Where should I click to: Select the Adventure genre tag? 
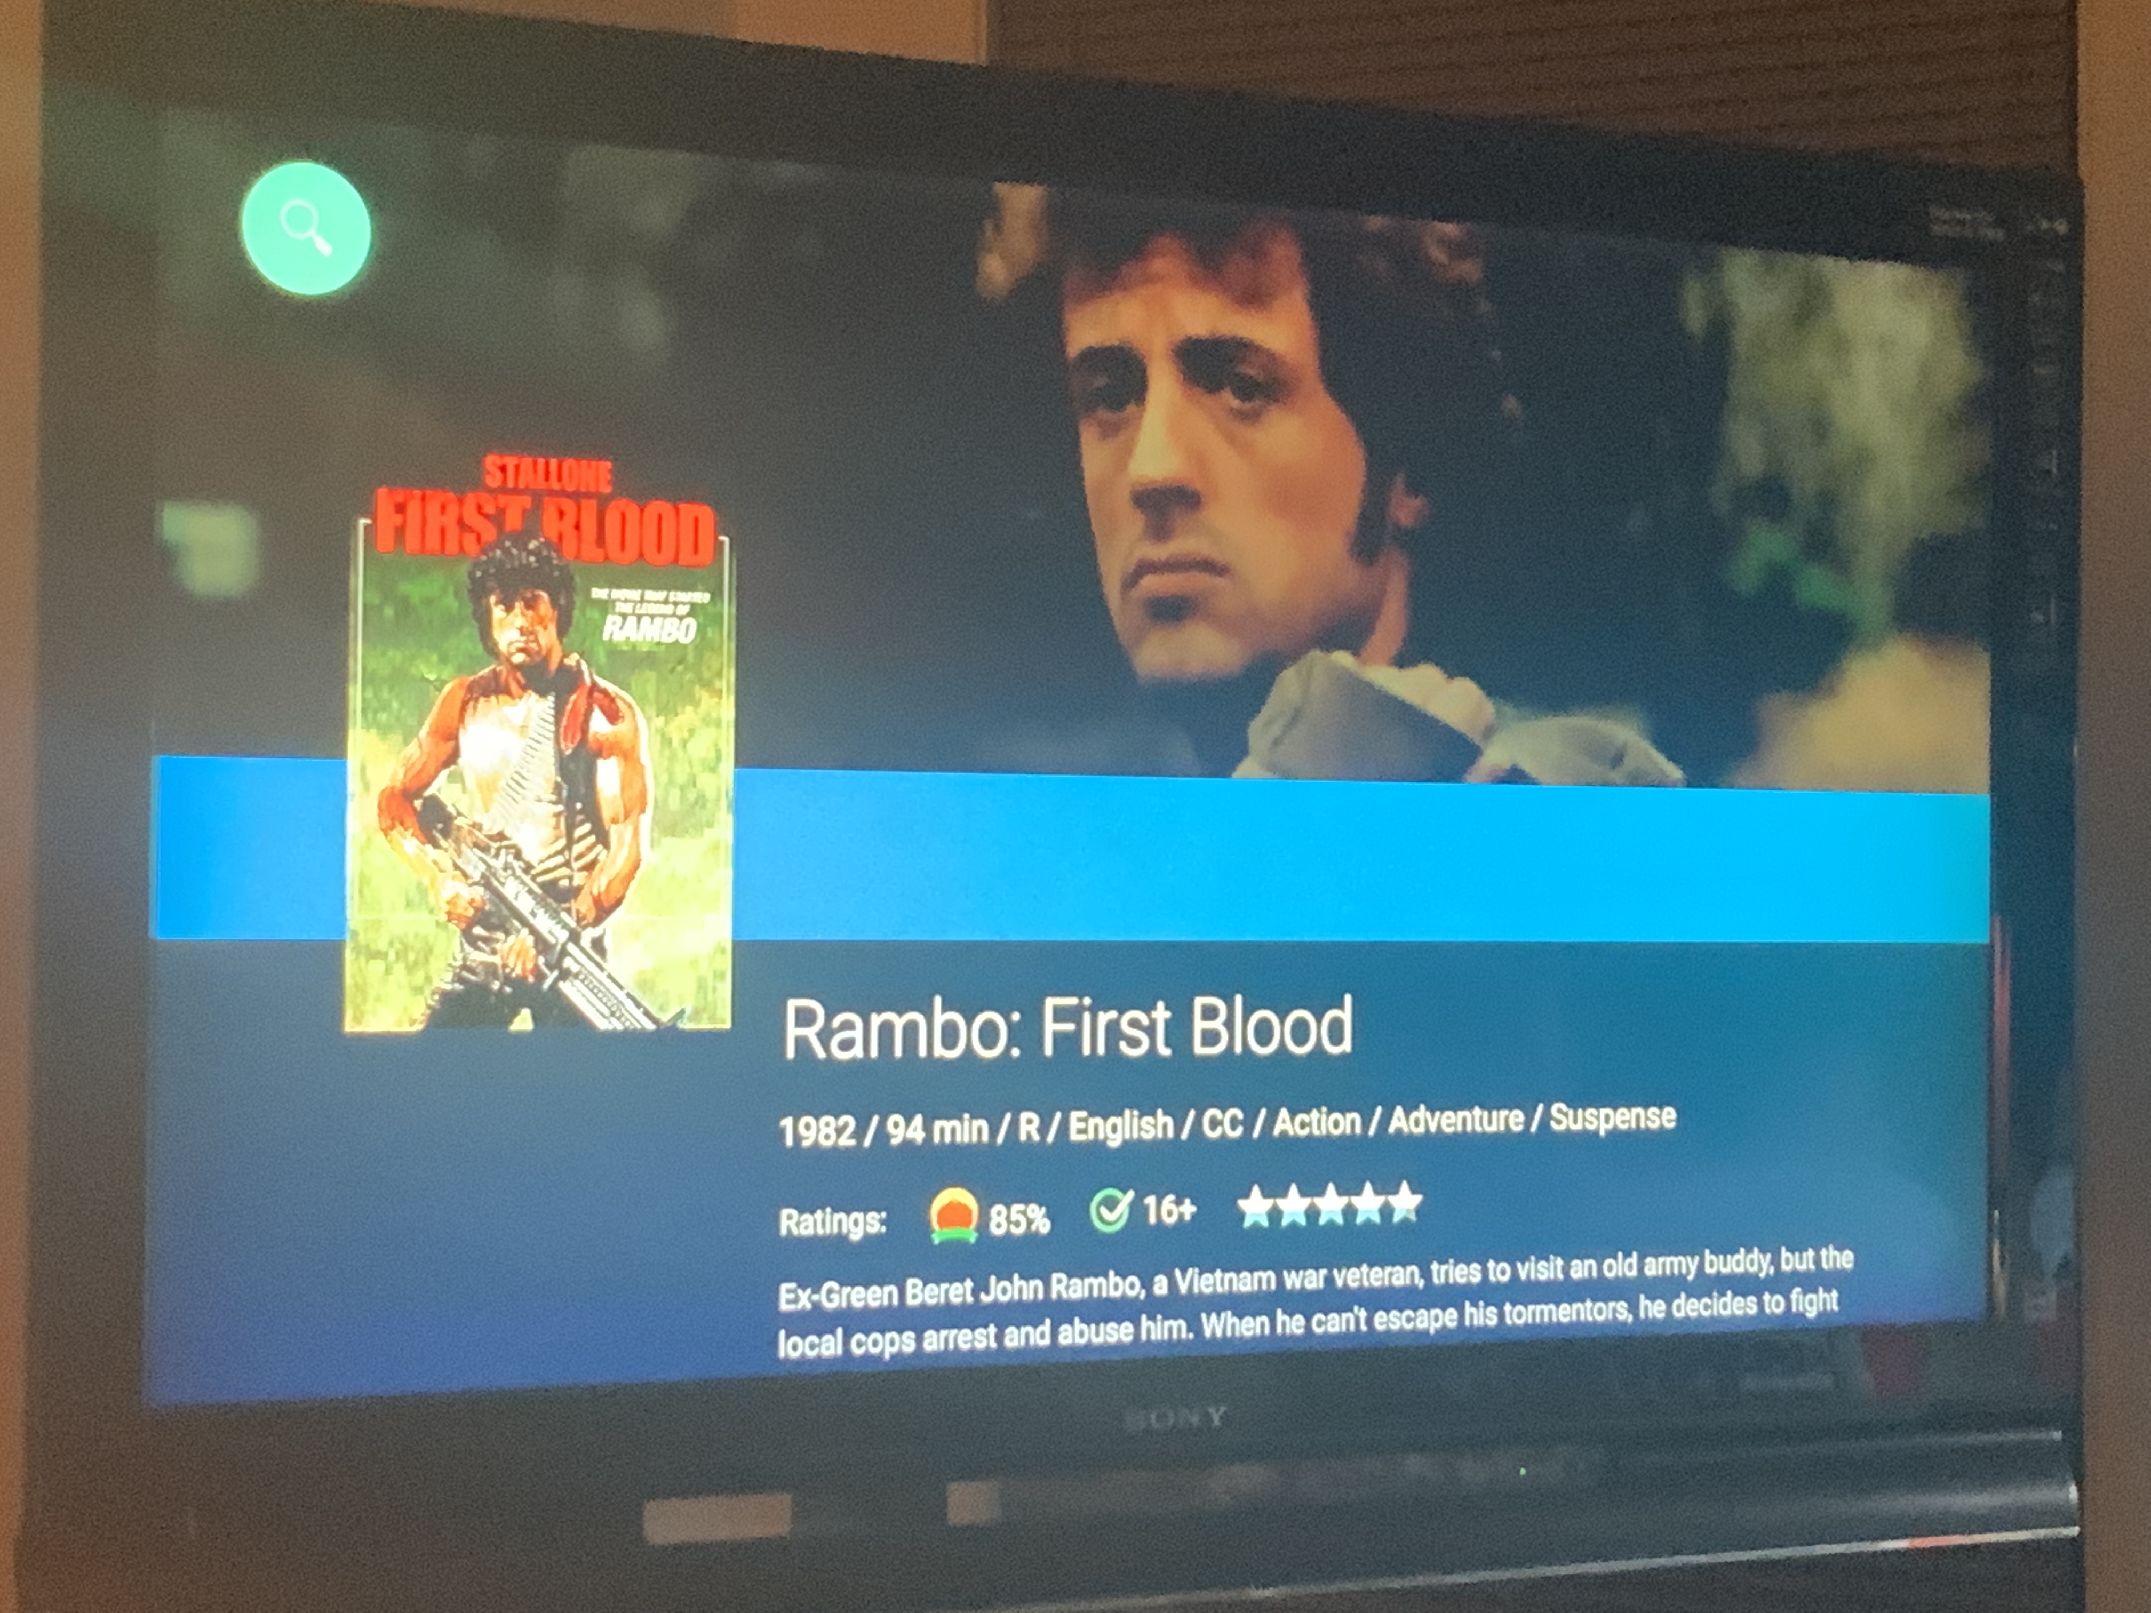point(1456,1120)
